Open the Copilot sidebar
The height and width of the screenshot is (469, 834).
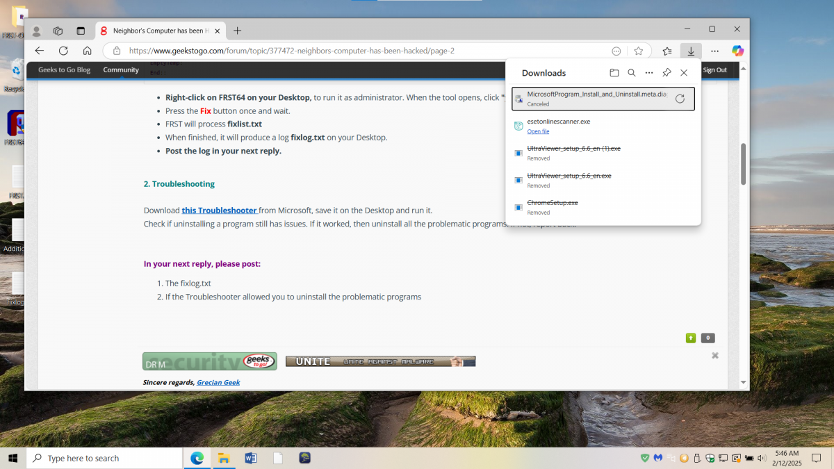click(738, 51)
